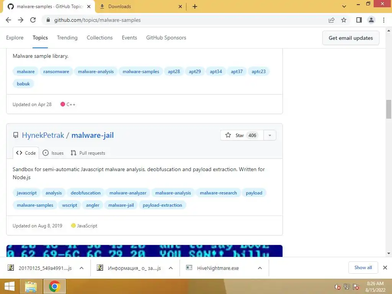Select the babuk topic tag
The width and height of the screenshot is (392, 294).
(x=23, y=84)
